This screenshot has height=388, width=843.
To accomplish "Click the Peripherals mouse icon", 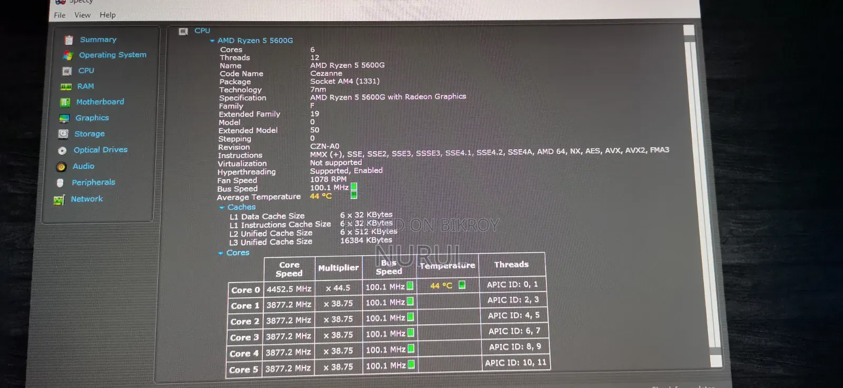I will pyautogui.click(x=60, y=183).
